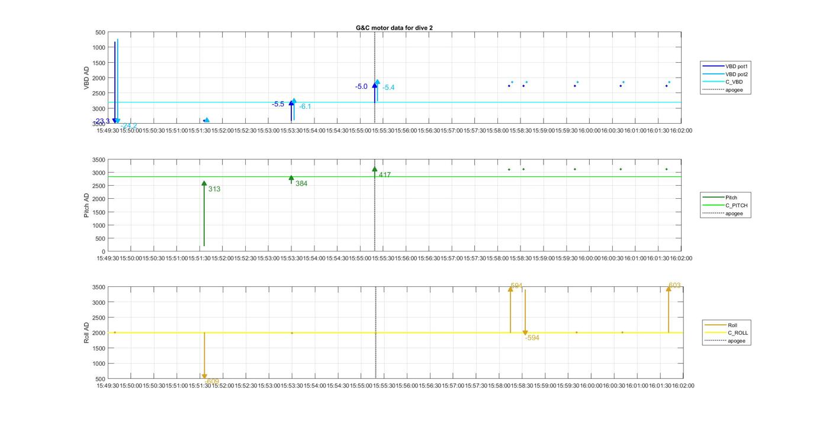
Task: Click the title "G&C motor data for dive 2"
Action: pyautogui.click(x=394, y=28)
